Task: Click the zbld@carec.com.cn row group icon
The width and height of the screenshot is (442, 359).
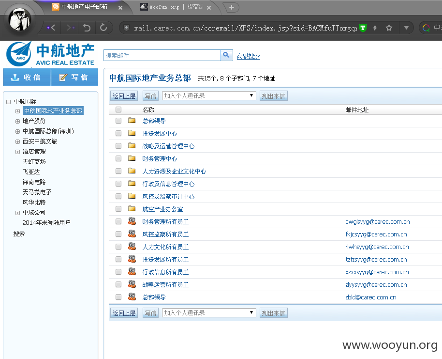Action: coord(132,297)
